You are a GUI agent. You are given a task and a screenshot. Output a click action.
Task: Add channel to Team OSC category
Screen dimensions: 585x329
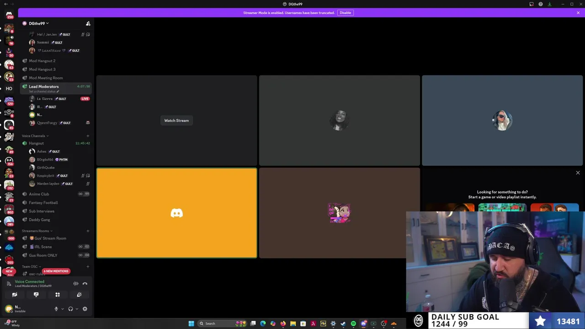pos(88,266)
